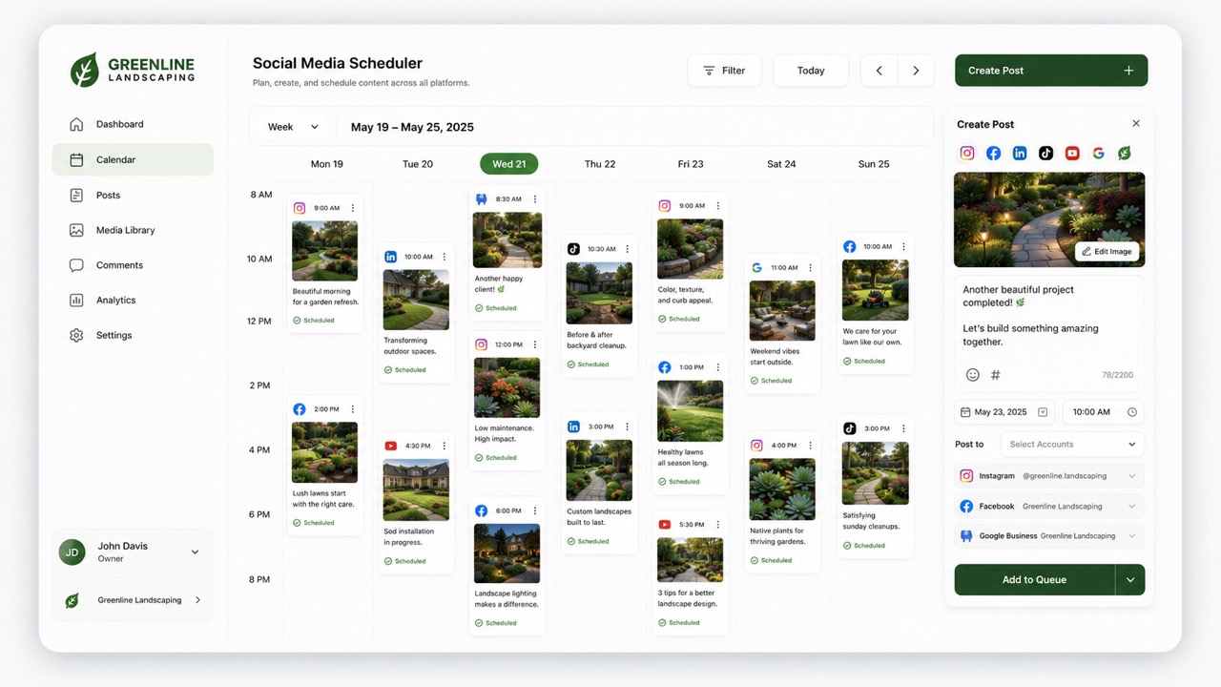Image resolution: width=1221 pixels, height=687 pixels.
Task: Click the 10:00 AM time field
Action: pyautogui.click(x=1104, y=412)
